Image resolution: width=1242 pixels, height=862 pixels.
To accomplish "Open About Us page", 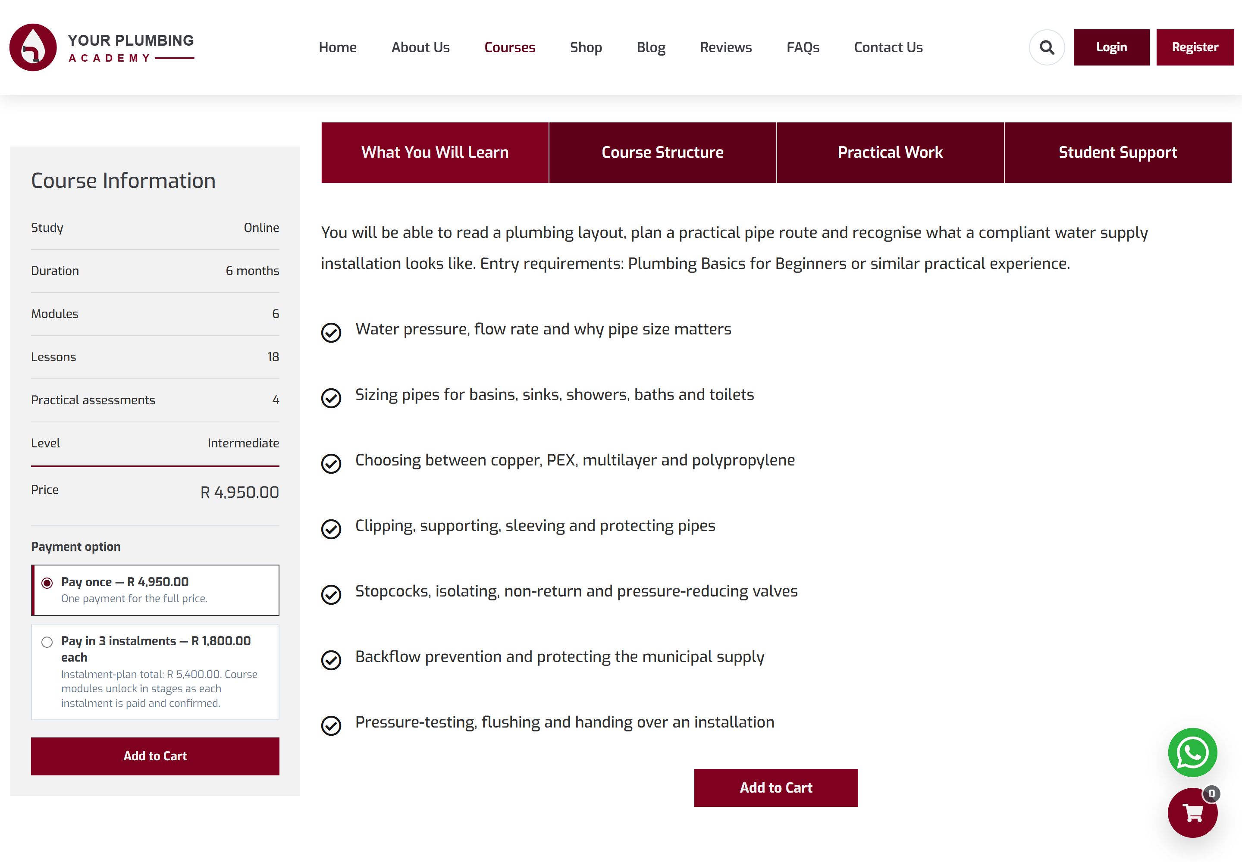I will pyautogui.click(x=420, y=47).
